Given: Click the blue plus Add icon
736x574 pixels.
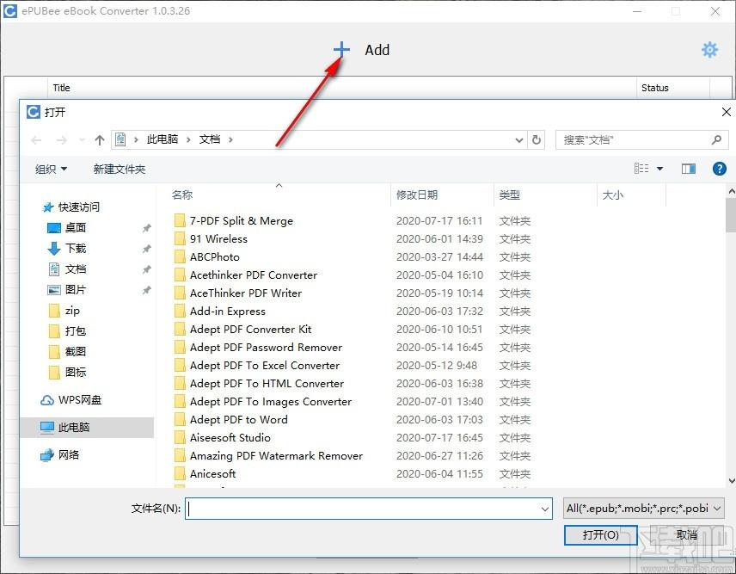Looking at the screenshot, I should pos(341,49).
